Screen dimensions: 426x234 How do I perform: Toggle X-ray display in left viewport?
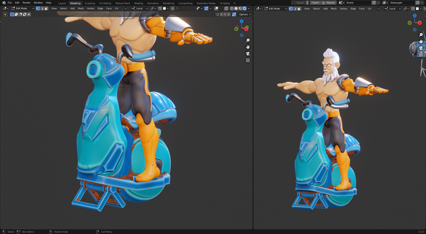(x=226, y=9)
